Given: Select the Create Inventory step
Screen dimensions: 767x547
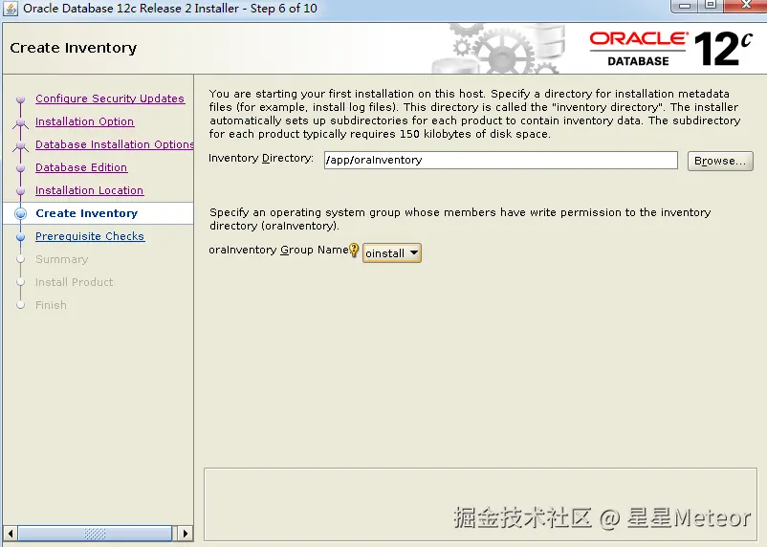Looking at the screenshot, I should pos(87,213).
